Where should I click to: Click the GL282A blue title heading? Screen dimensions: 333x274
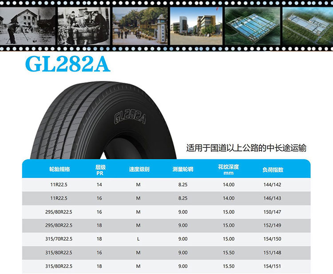68,64
